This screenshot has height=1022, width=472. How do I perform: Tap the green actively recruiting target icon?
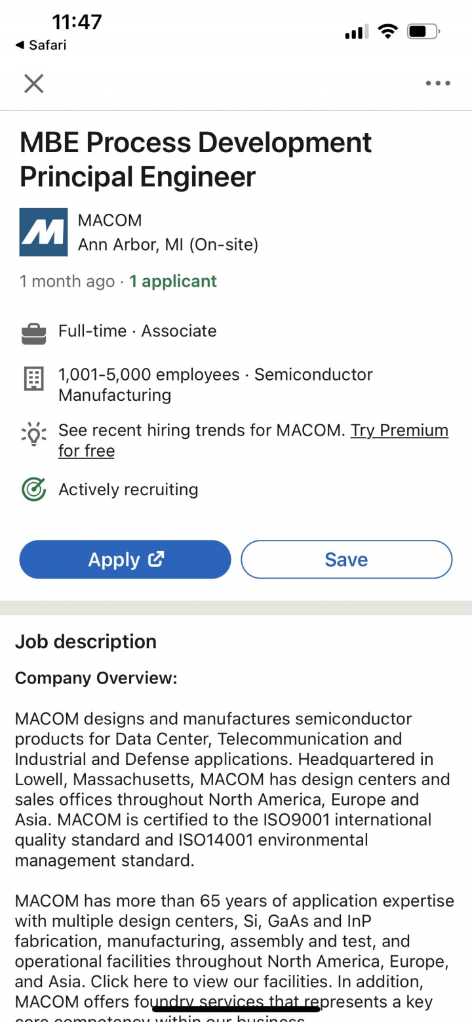(x=33, y=489)
